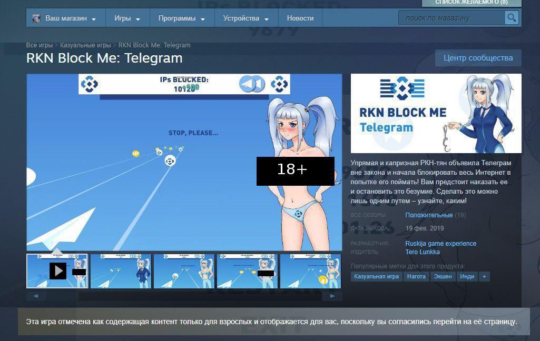Viewport: 540px width, 341px height.
Task: Select the 'Казуальная игра' tag
Action: 376,276
